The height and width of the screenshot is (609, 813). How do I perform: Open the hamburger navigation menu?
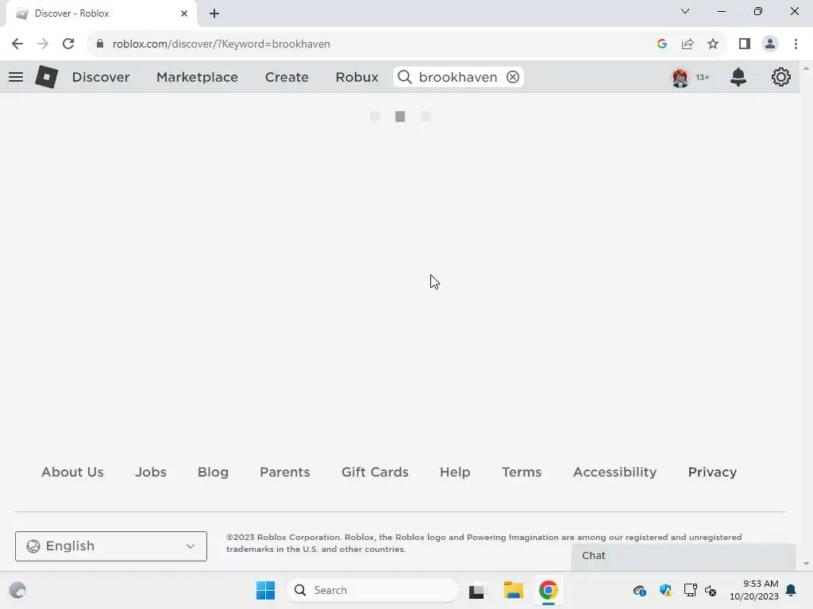click(x=16, y=77)
